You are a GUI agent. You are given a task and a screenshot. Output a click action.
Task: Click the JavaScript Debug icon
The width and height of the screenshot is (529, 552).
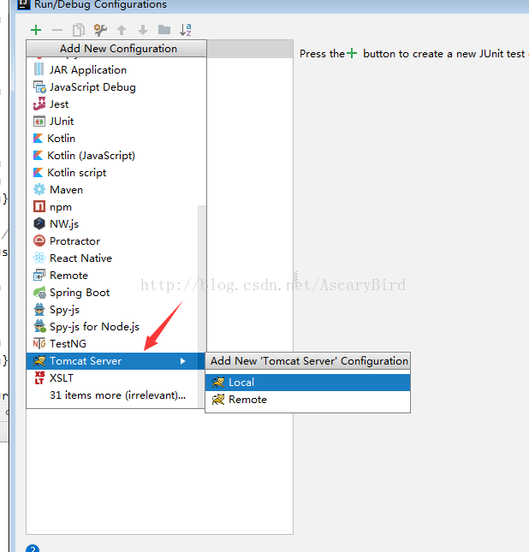pyautogui.click(x=39, y=87)
